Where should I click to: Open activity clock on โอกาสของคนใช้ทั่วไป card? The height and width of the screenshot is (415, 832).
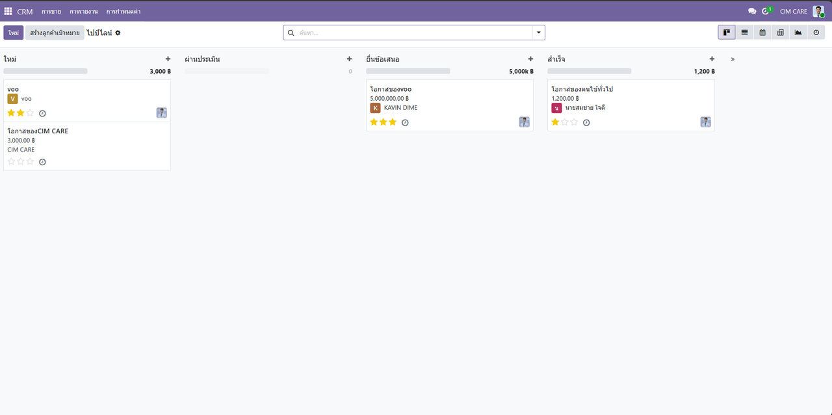click(x=586, y=122)
